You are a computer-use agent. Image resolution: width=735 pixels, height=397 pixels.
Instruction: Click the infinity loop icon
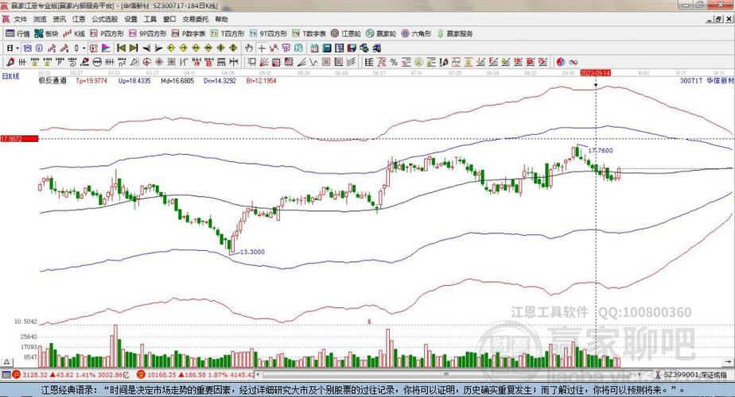coord(574,62)
